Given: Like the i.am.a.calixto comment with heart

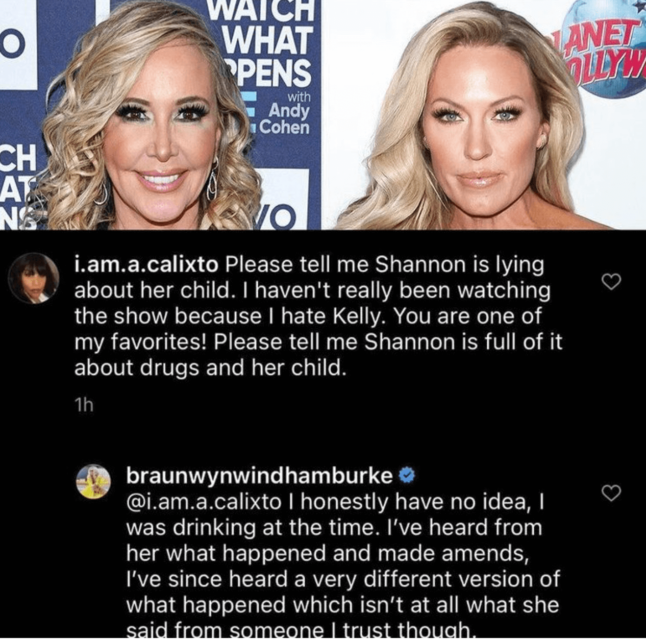Looking at the screenshot, I should [x=611, y=281].
